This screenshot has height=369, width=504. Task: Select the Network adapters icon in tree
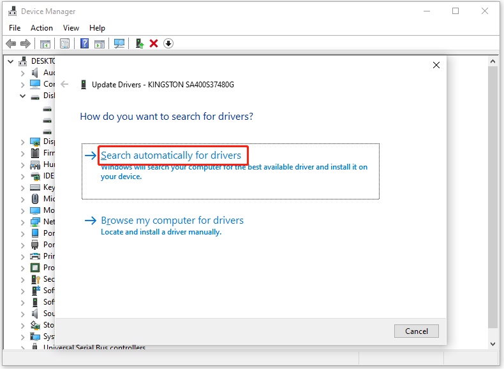(x=34, y=222)
